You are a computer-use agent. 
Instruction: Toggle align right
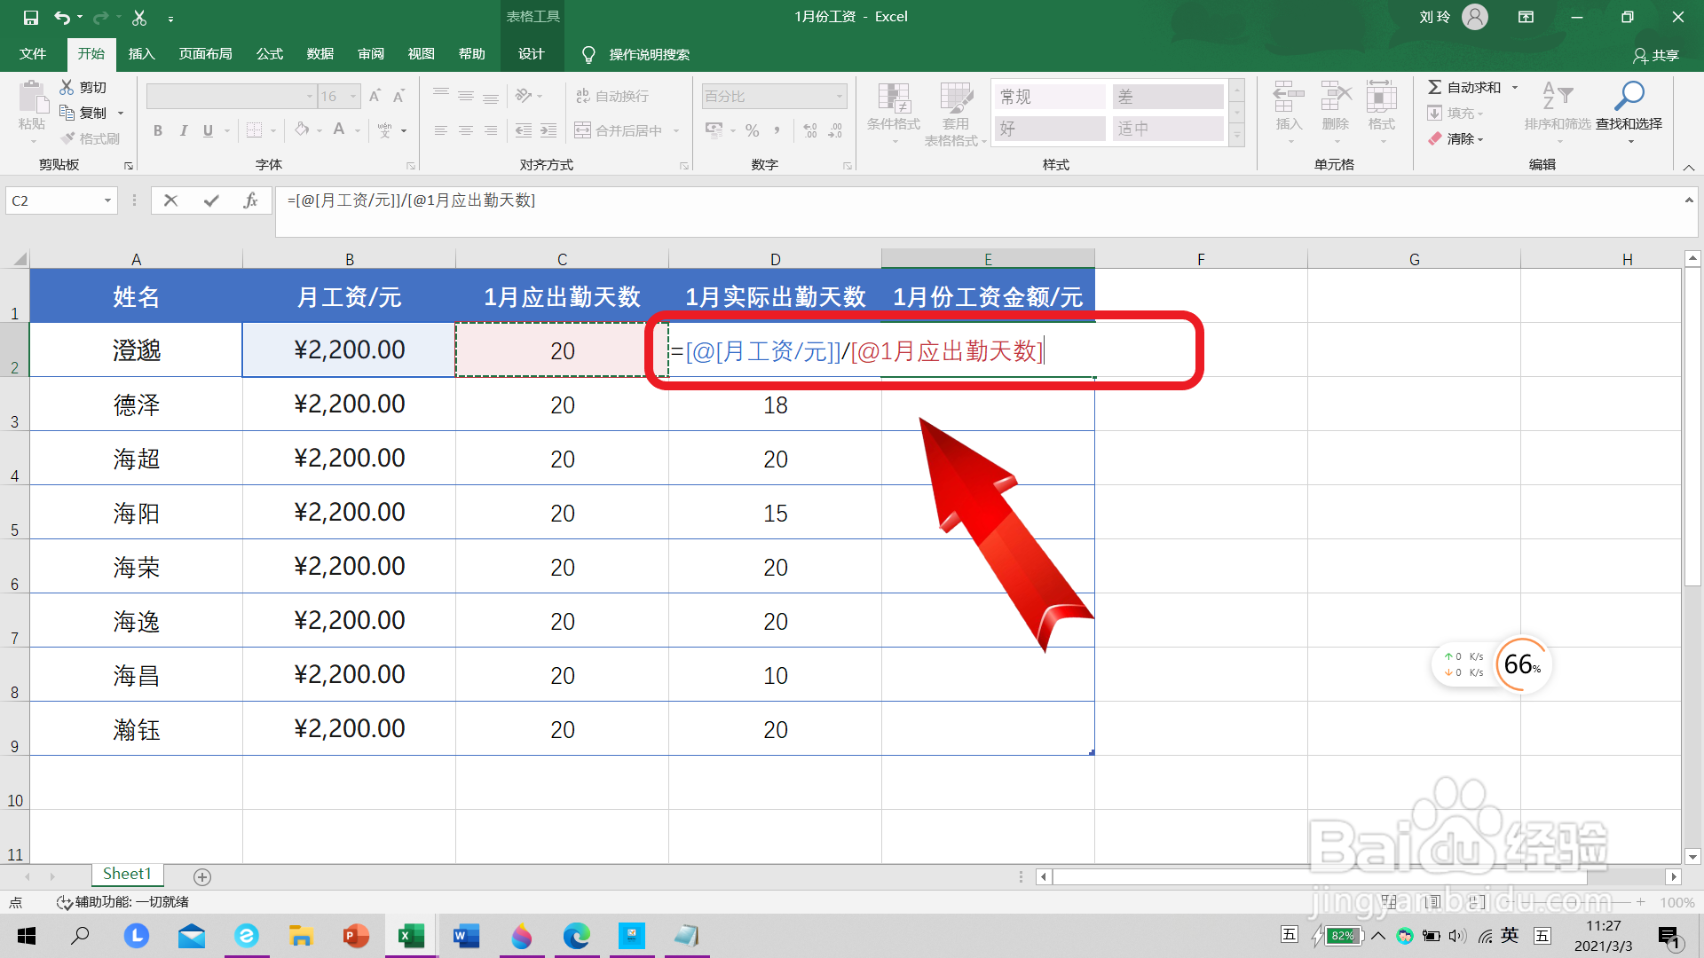point(491,130)
